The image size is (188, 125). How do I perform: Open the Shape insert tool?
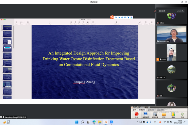coord(83,23)
